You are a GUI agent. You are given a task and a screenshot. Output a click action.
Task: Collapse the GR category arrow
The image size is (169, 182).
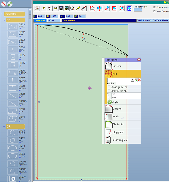[x=4, y=126]
